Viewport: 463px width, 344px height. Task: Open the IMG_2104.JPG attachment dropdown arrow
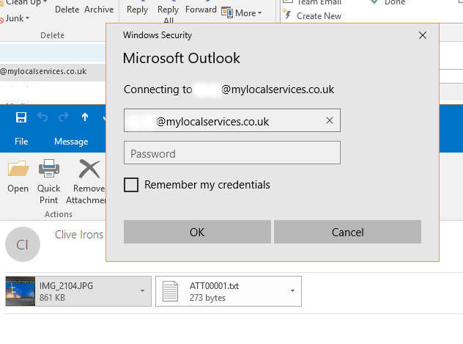[143, 290]
